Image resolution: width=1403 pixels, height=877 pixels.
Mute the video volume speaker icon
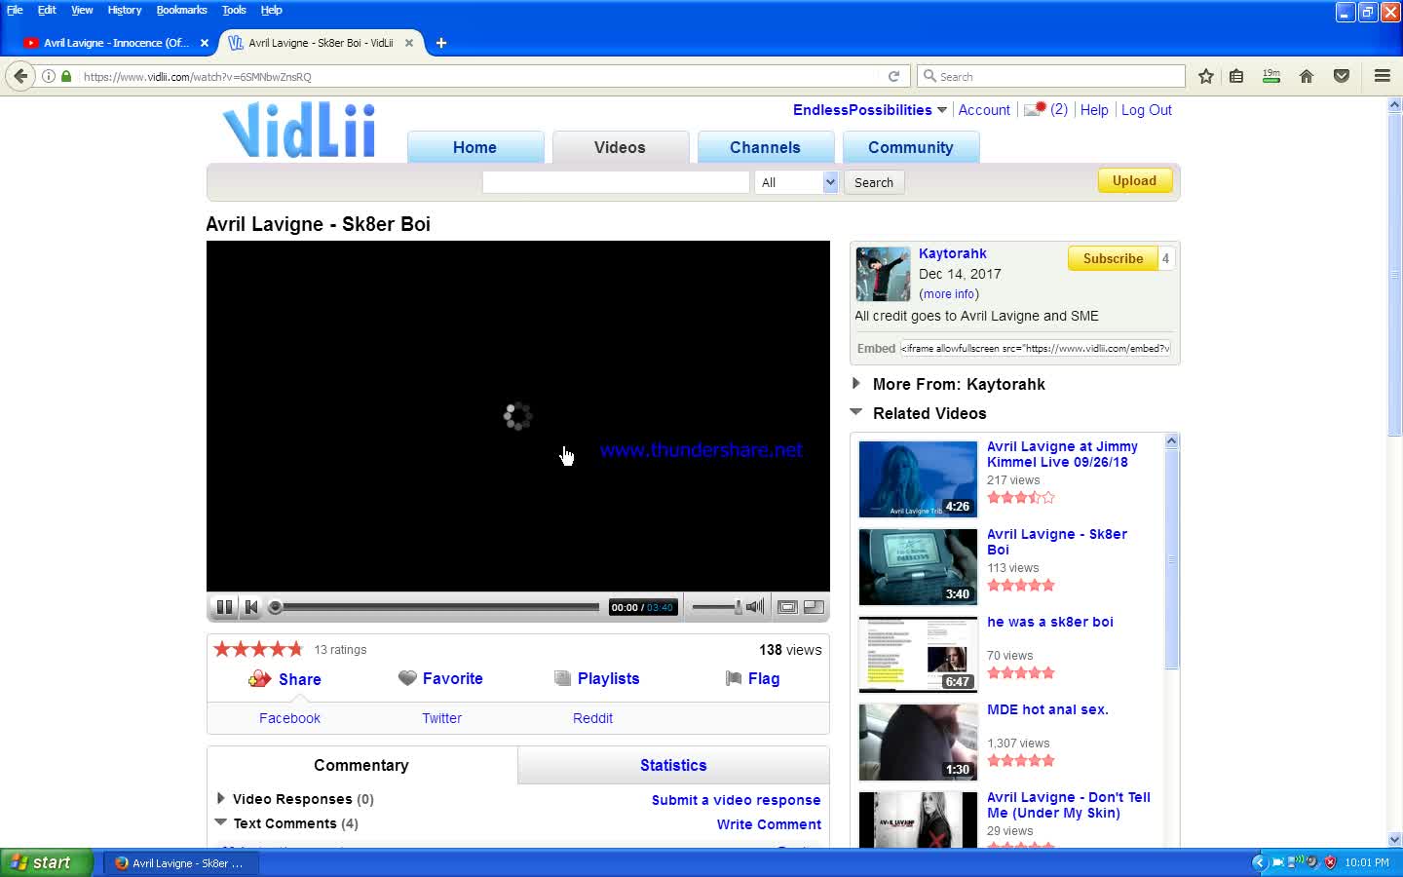tap(755, 607)
